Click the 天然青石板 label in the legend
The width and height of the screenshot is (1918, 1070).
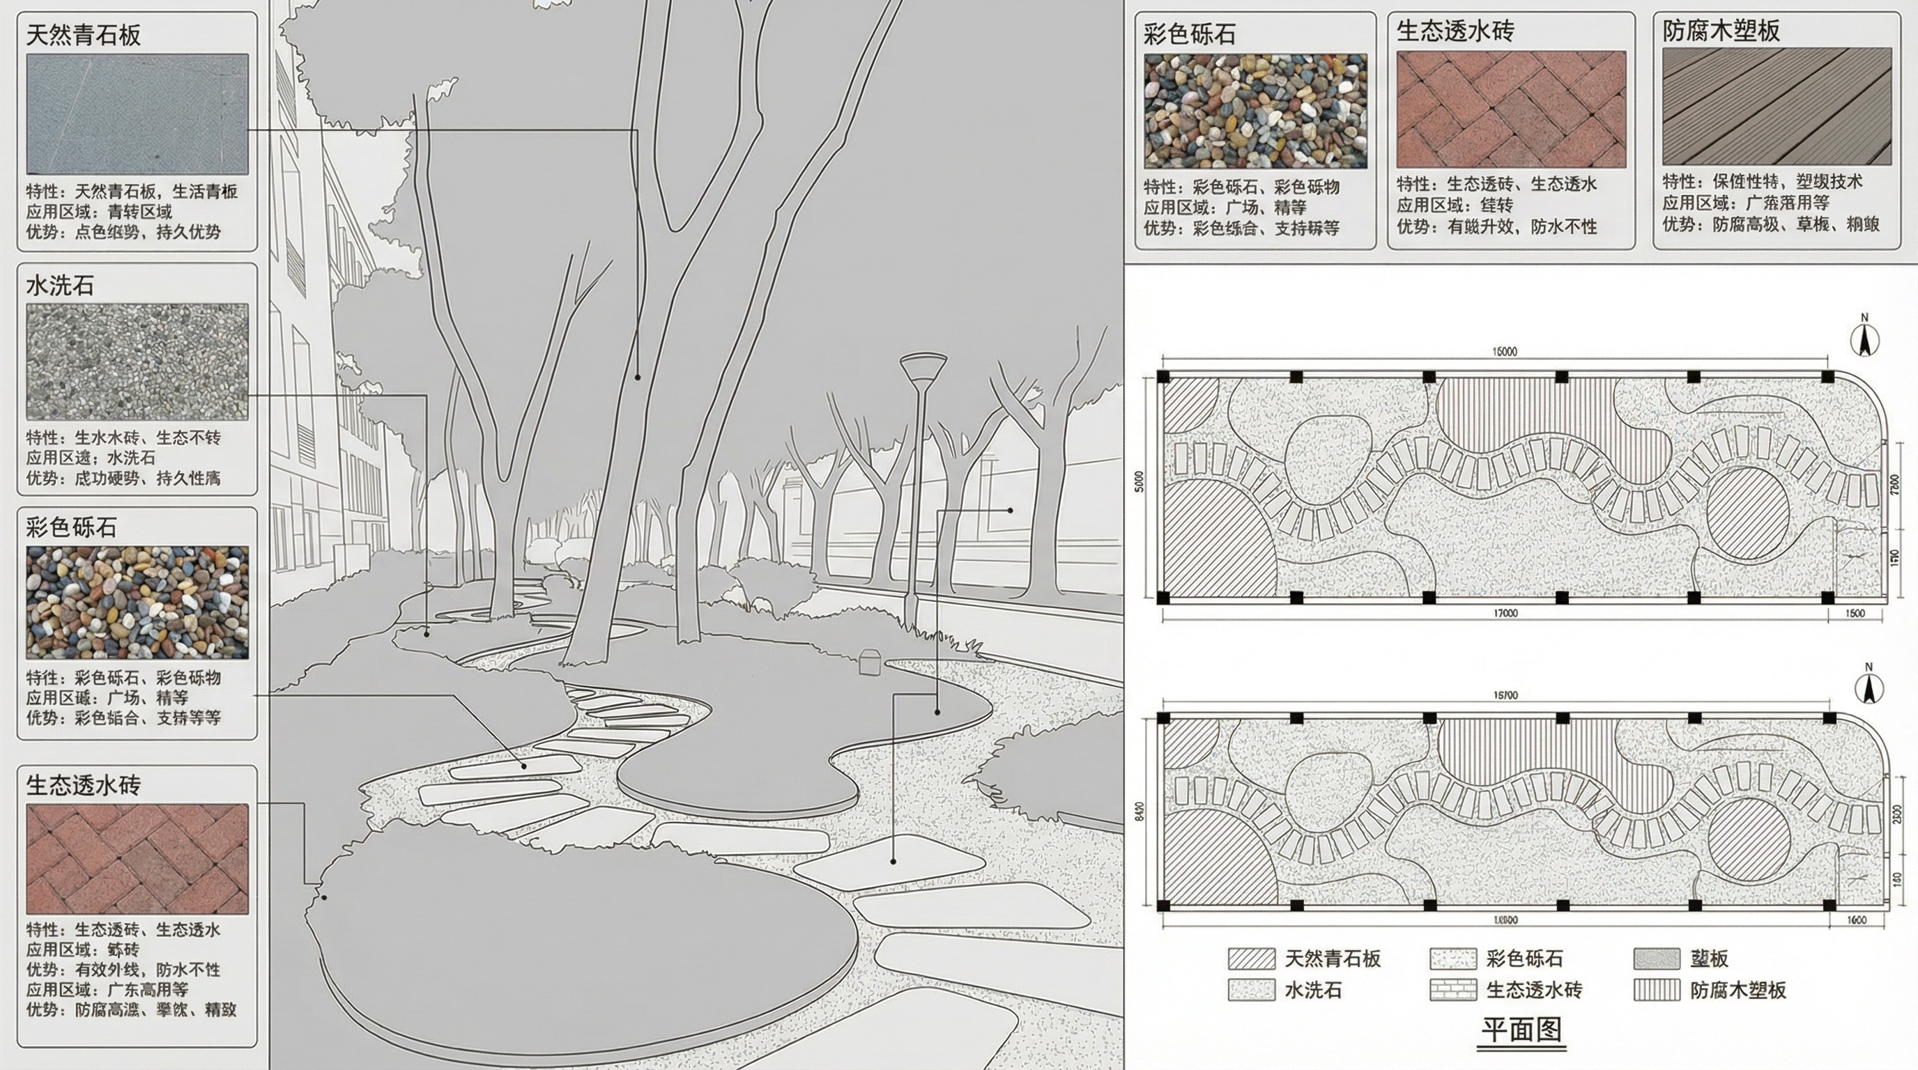click(x=1333, y=959)
